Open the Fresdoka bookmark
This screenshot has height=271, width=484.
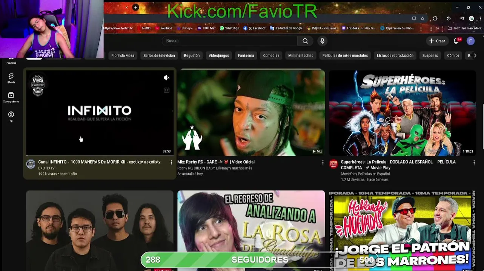359,28
